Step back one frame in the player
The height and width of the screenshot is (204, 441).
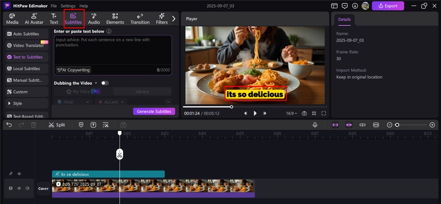245,113
